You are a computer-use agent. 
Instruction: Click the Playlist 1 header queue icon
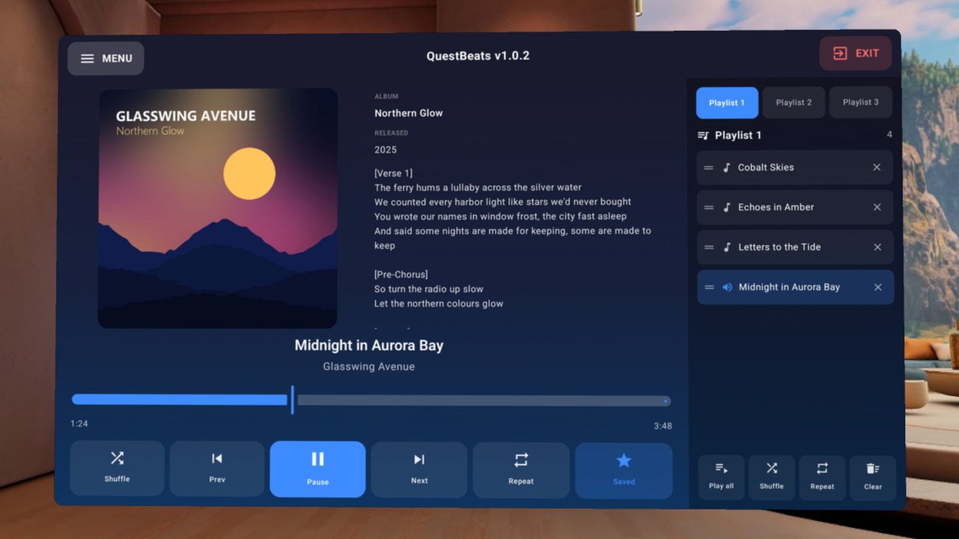pos(703,136)
